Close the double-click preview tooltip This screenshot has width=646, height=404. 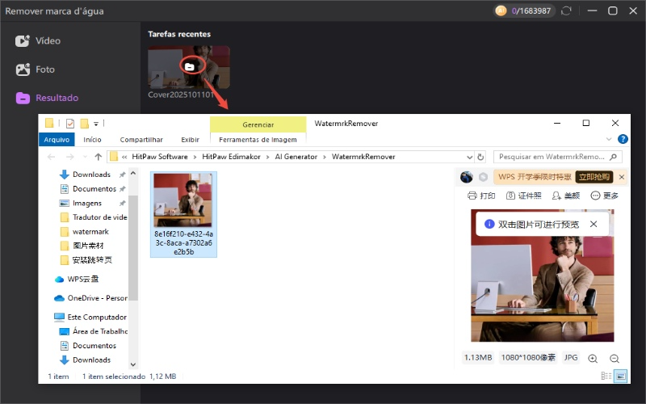594,224
